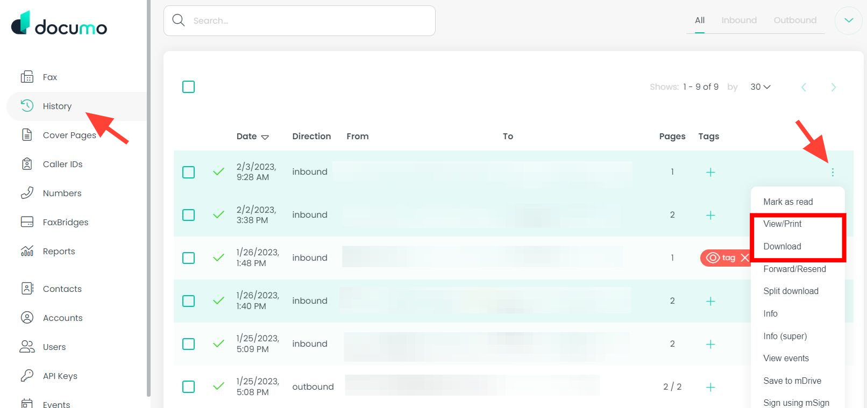867x408 pixels.
Task: Click the three-dot menu on first fax row
Action: click(833, 172)
